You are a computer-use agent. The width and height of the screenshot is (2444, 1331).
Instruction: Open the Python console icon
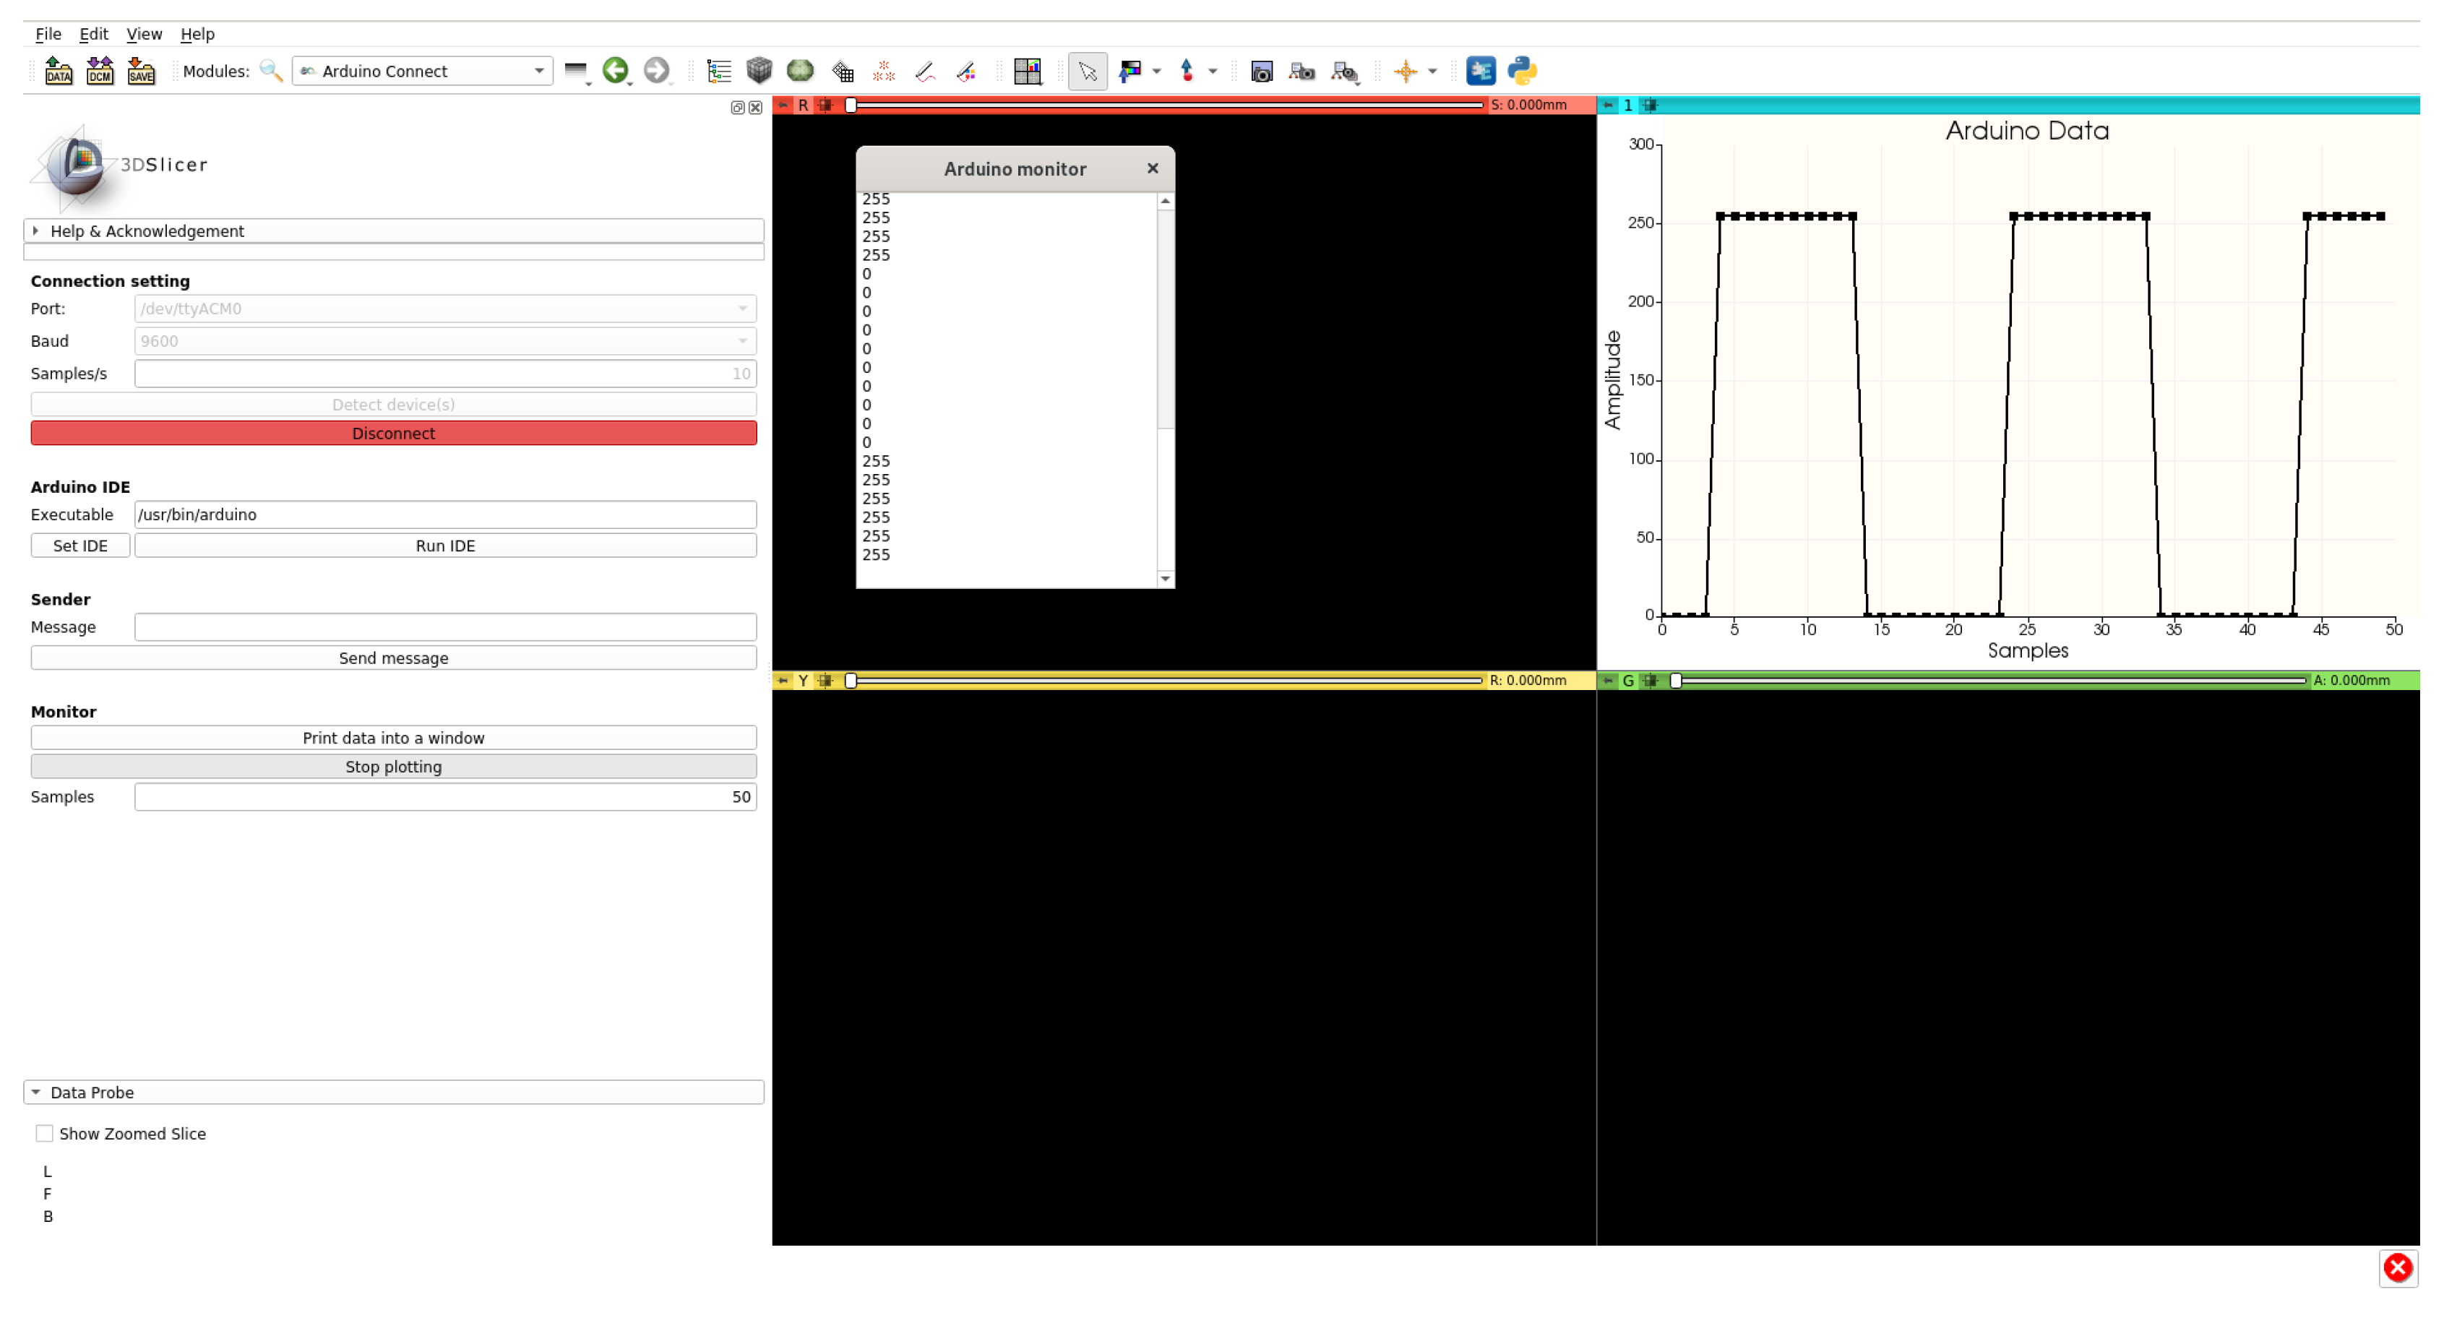pos(1521,71)
